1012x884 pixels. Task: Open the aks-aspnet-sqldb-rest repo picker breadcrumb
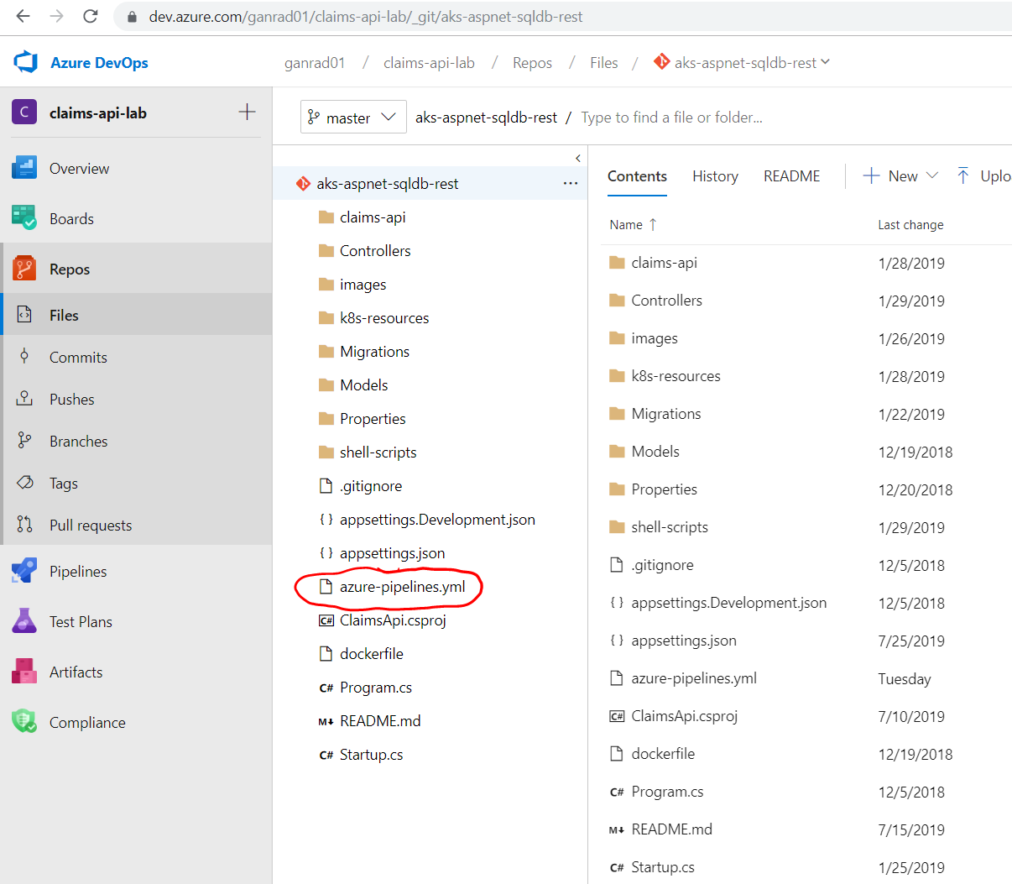coord(743,62)
